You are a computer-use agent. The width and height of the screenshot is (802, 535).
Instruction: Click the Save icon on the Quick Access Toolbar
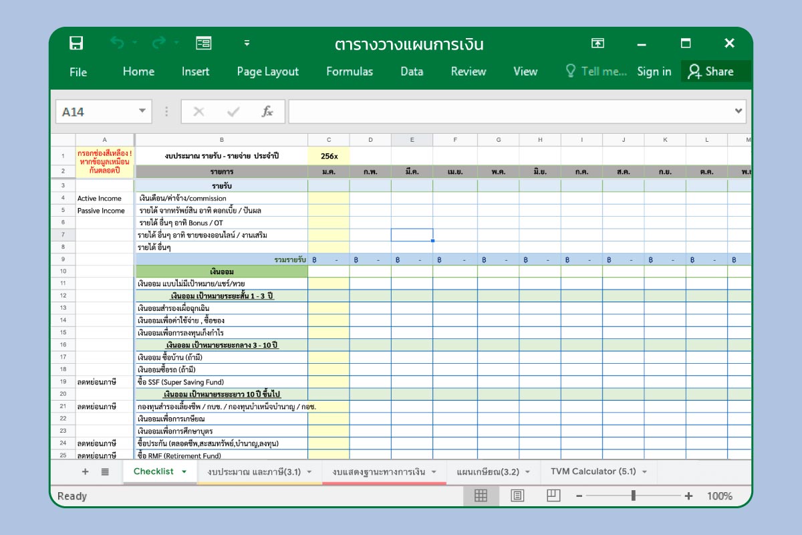(x=76, y=43)
